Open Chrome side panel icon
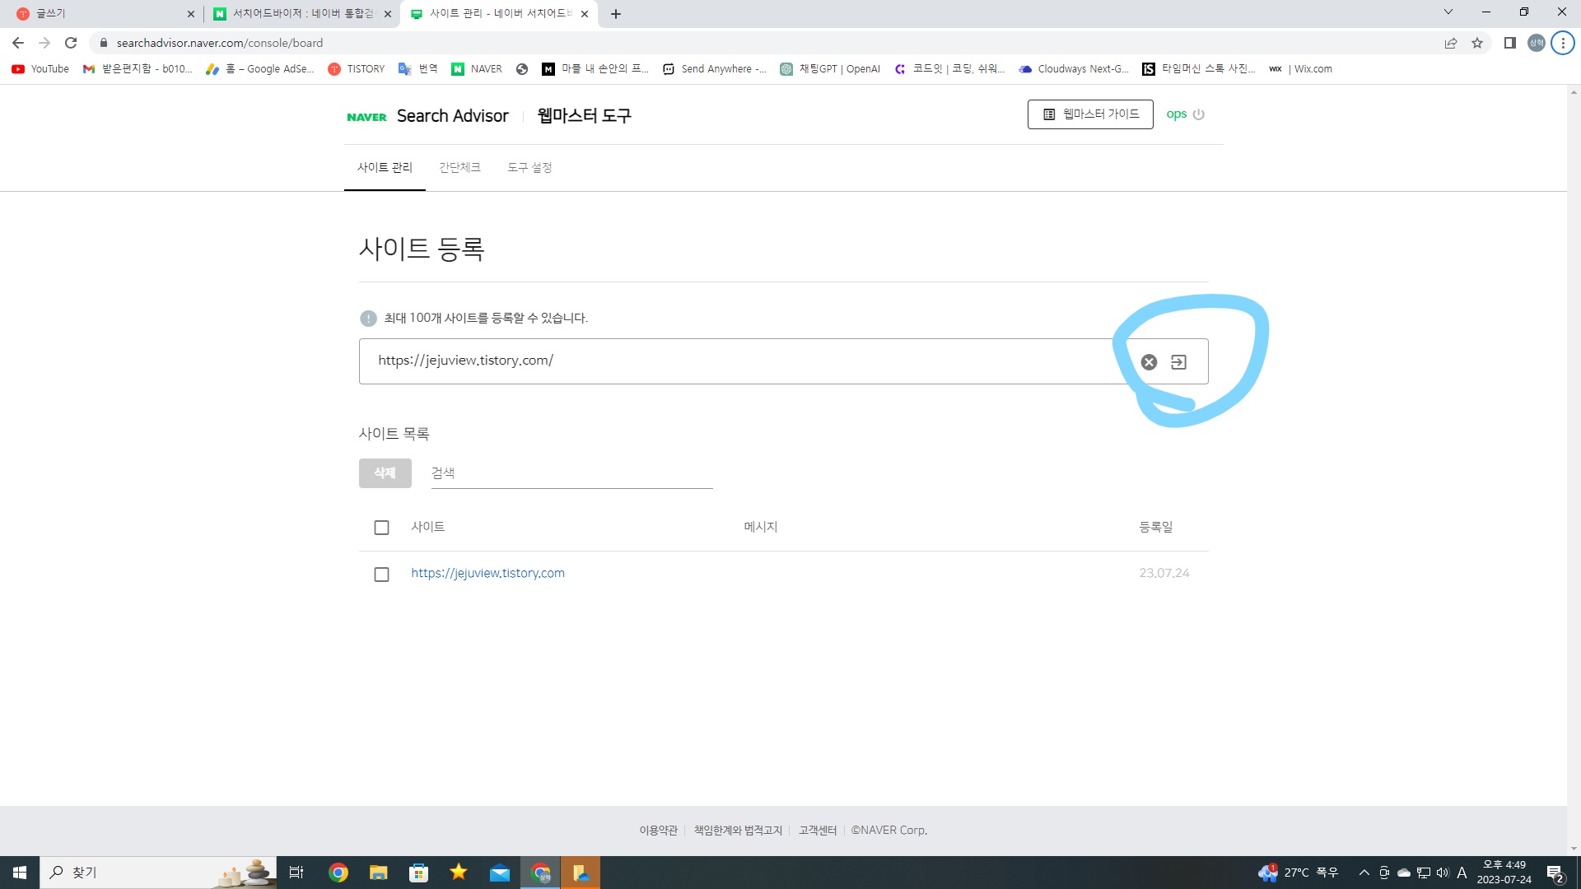 [1509, 43]
